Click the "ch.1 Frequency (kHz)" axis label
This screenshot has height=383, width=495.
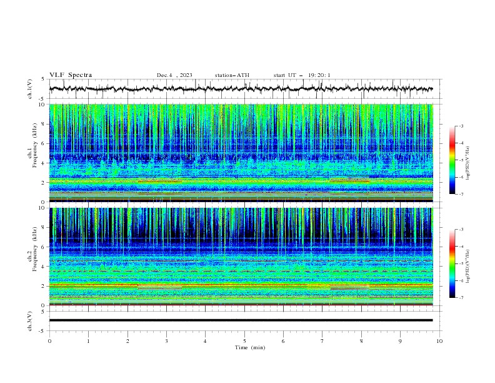point(32,145)
